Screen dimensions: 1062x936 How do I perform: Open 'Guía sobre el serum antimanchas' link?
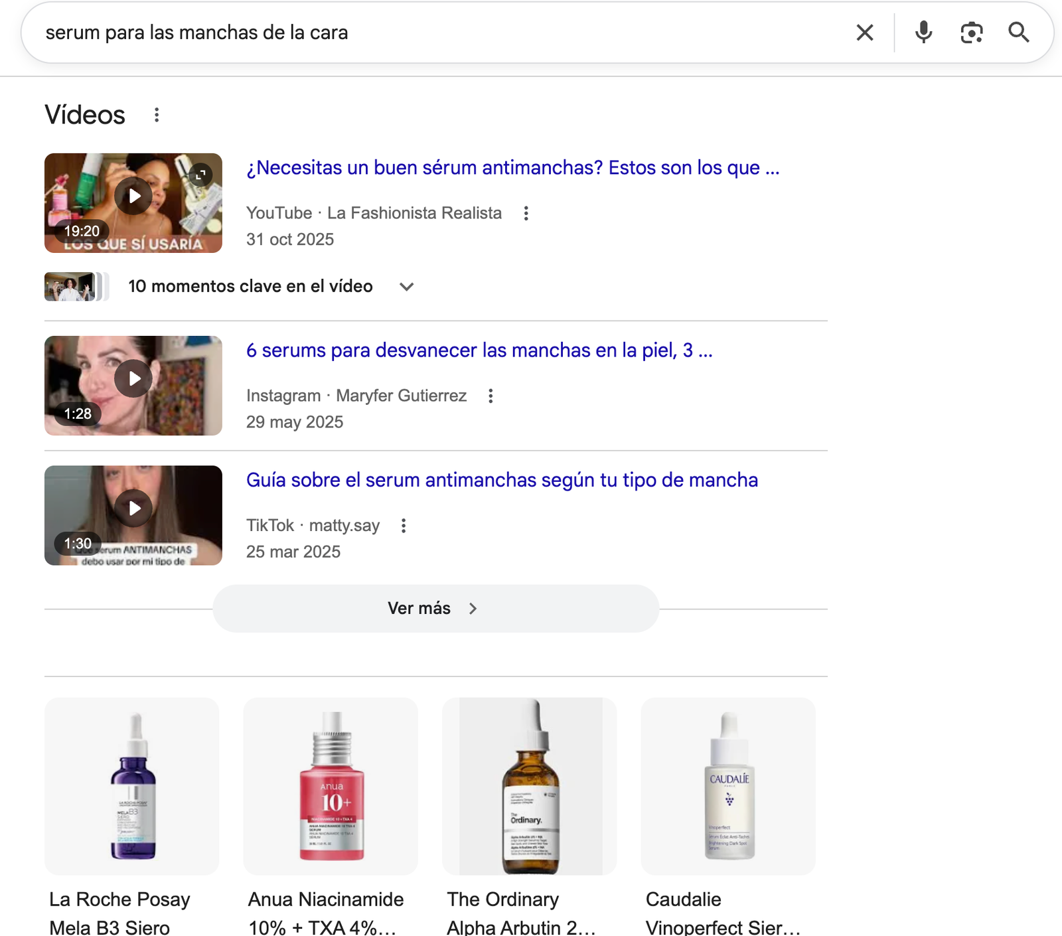click(x=502, y=480)
